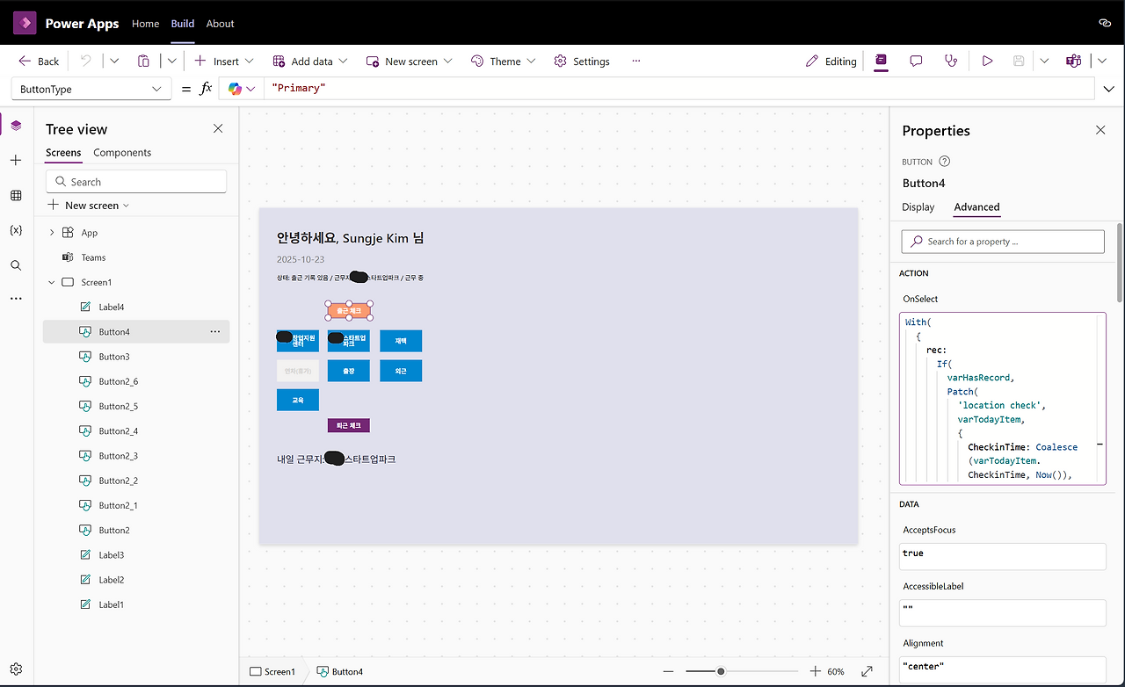The width and height of the screenshot is (1125, 687).
Task: Click the Editing mode button
Action: (831, 61)
